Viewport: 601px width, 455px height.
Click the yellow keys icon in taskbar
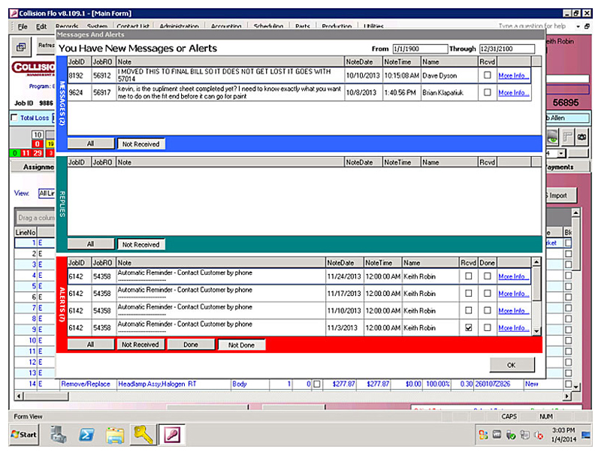point(143,435)
